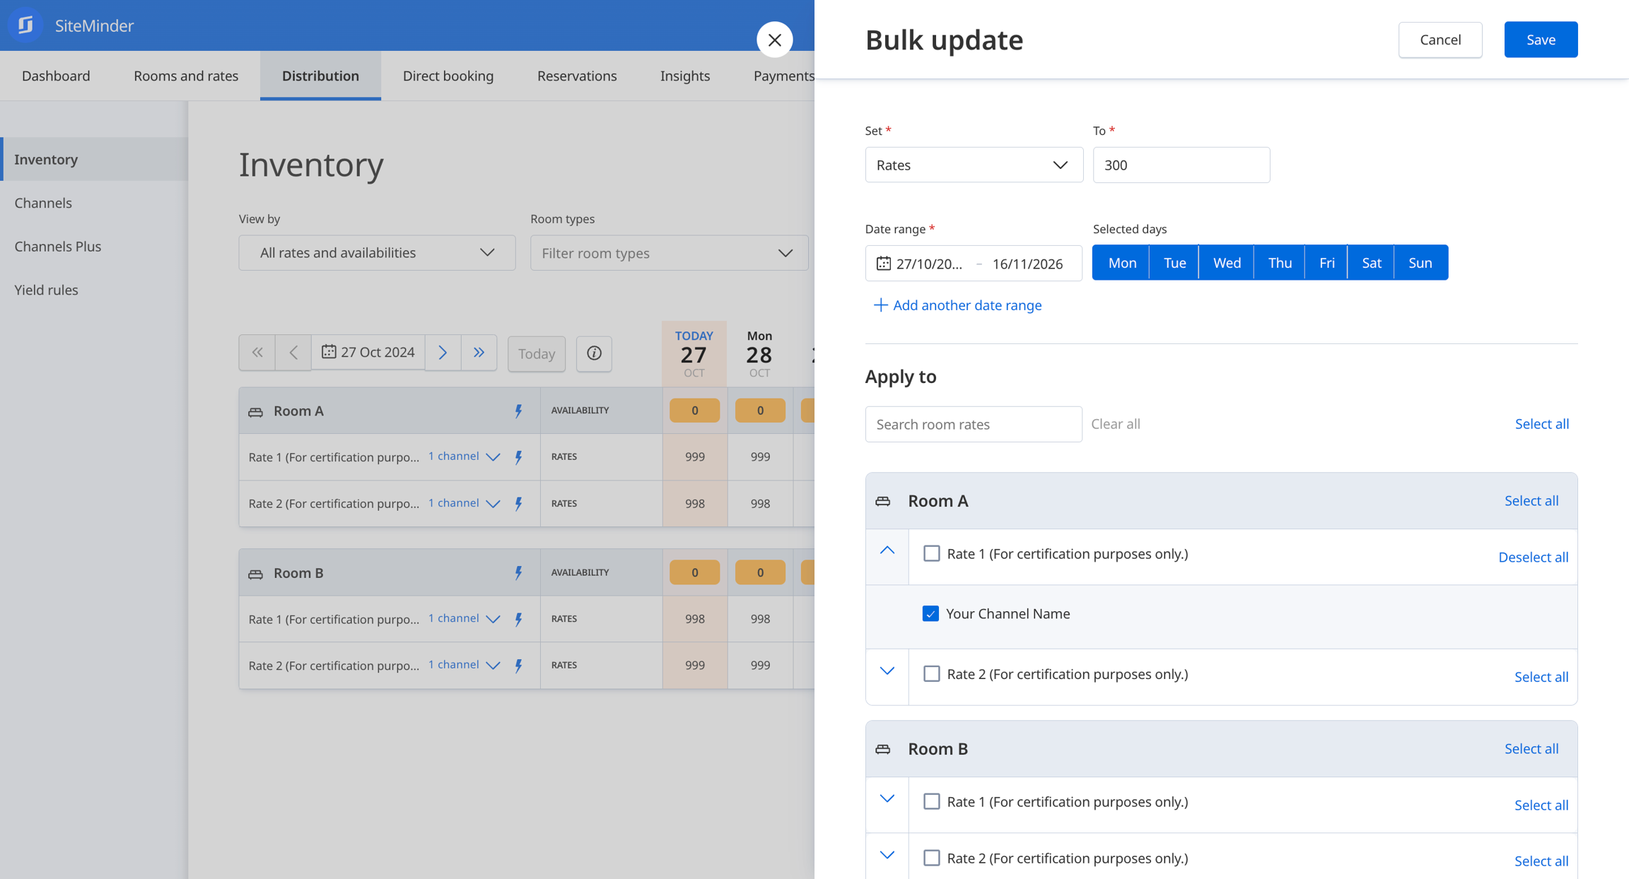This screenshot has height=879, width=1629.
Task: Switch to the Reservations tab
Action: pos(576,76)
